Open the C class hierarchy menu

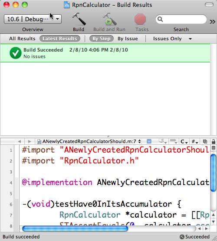coord(184,141)
